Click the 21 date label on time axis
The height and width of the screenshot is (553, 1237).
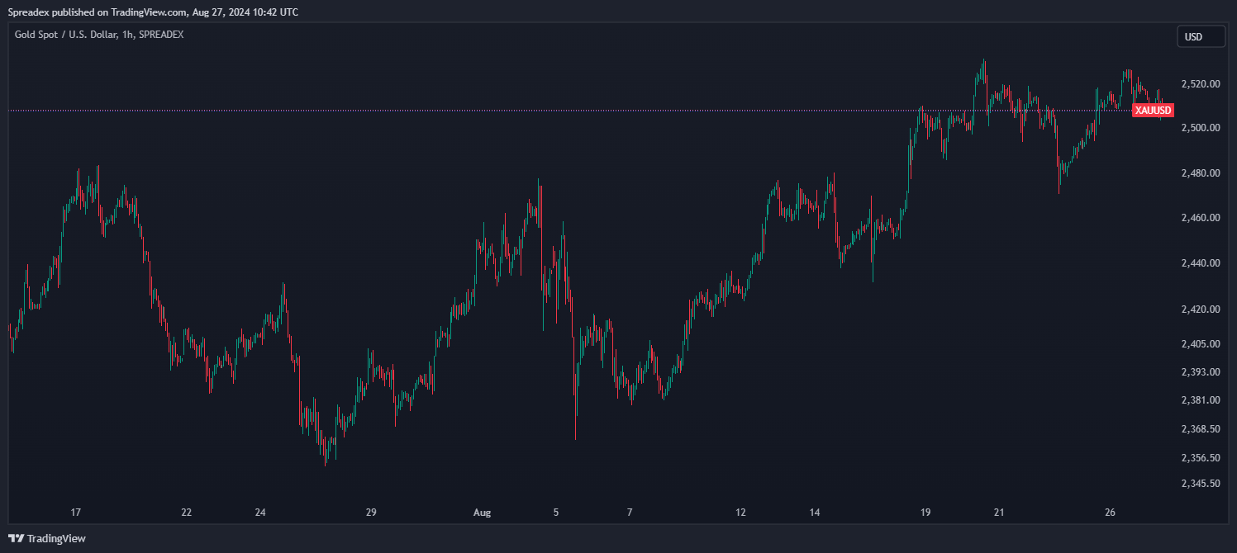tap(999, 513)
